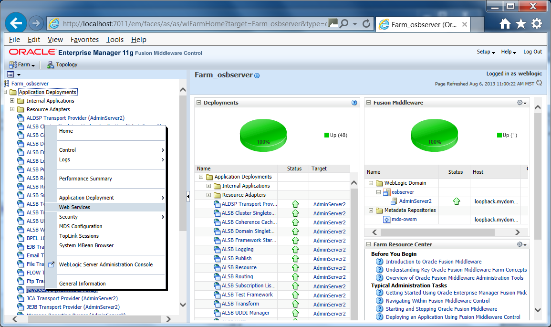Expand Internal Applications in left tree
Image resolution: width=551 pixels, height=327 pixels.
coord(12,101)
